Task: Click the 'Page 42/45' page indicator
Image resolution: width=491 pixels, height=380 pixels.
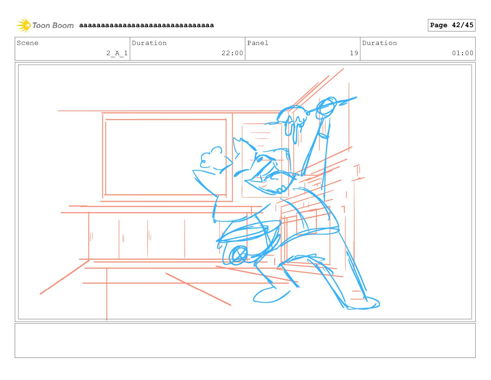Action: (x=451, y=25)
